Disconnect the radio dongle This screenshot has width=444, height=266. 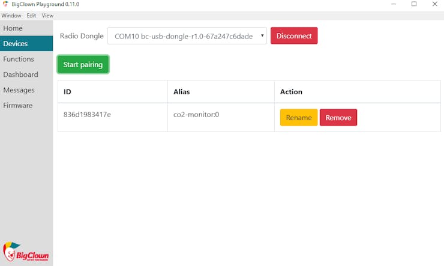294,35
